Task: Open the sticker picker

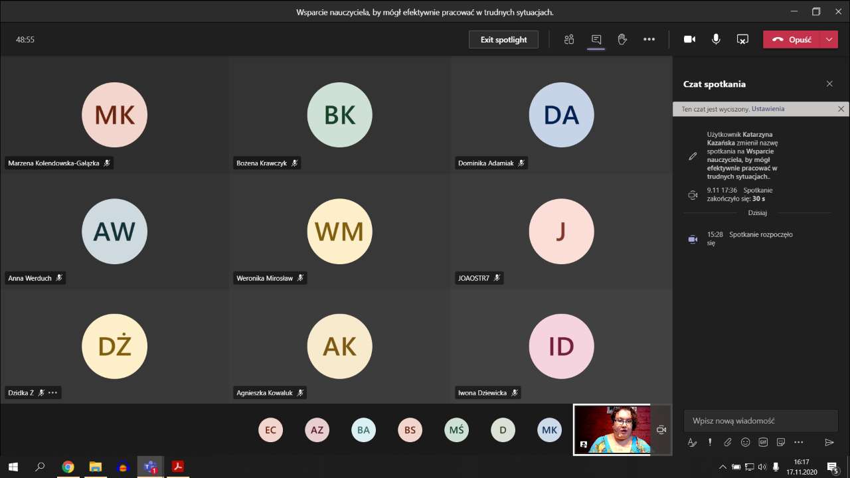Action: [x=781, y=442]
